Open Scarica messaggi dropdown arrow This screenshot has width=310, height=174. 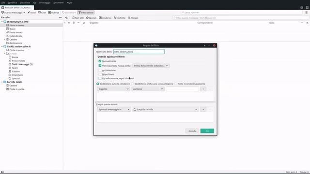(x=24, y=13)
